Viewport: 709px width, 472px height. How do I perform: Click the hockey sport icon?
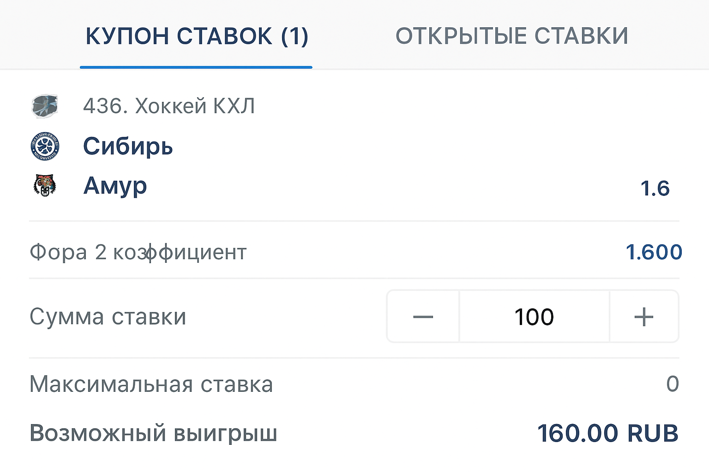(x=45, y=106)
